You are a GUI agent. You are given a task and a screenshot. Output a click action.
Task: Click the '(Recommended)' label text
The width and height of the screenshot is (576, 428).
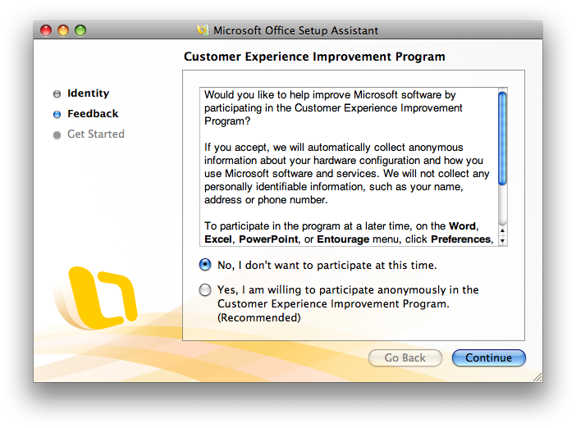click(259, 317)
